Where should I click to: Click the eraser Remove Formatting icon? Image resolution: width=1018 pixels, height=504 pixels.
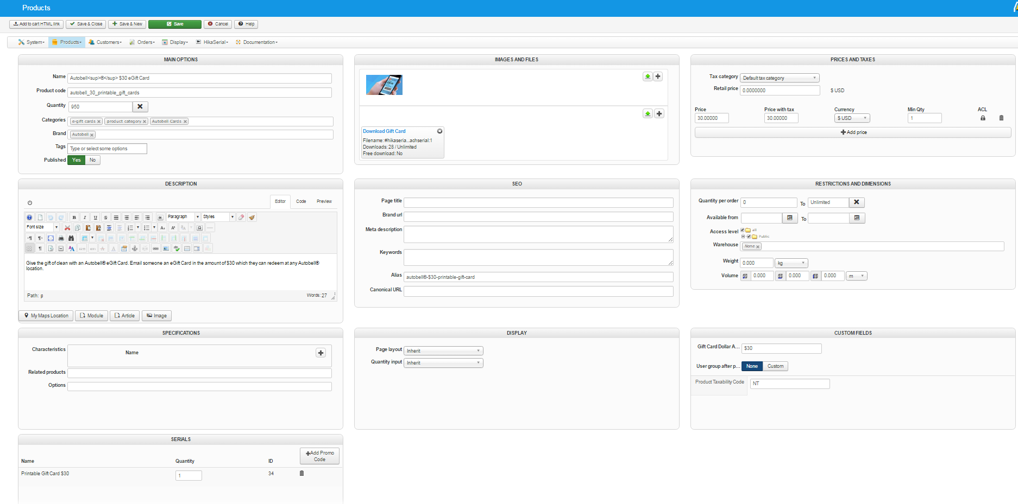241,218
